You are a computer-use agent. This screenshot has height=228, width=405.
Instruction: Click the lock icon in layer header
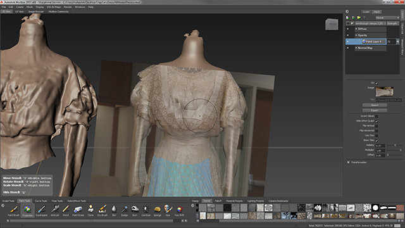click(352, 23)
